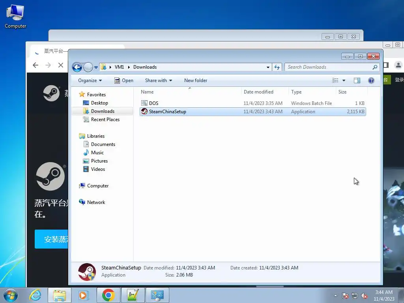Click the blue install Steam button on webpage
Image resolution: width=404 pixels, height=303 pixels.
click(x=51, y=239)
